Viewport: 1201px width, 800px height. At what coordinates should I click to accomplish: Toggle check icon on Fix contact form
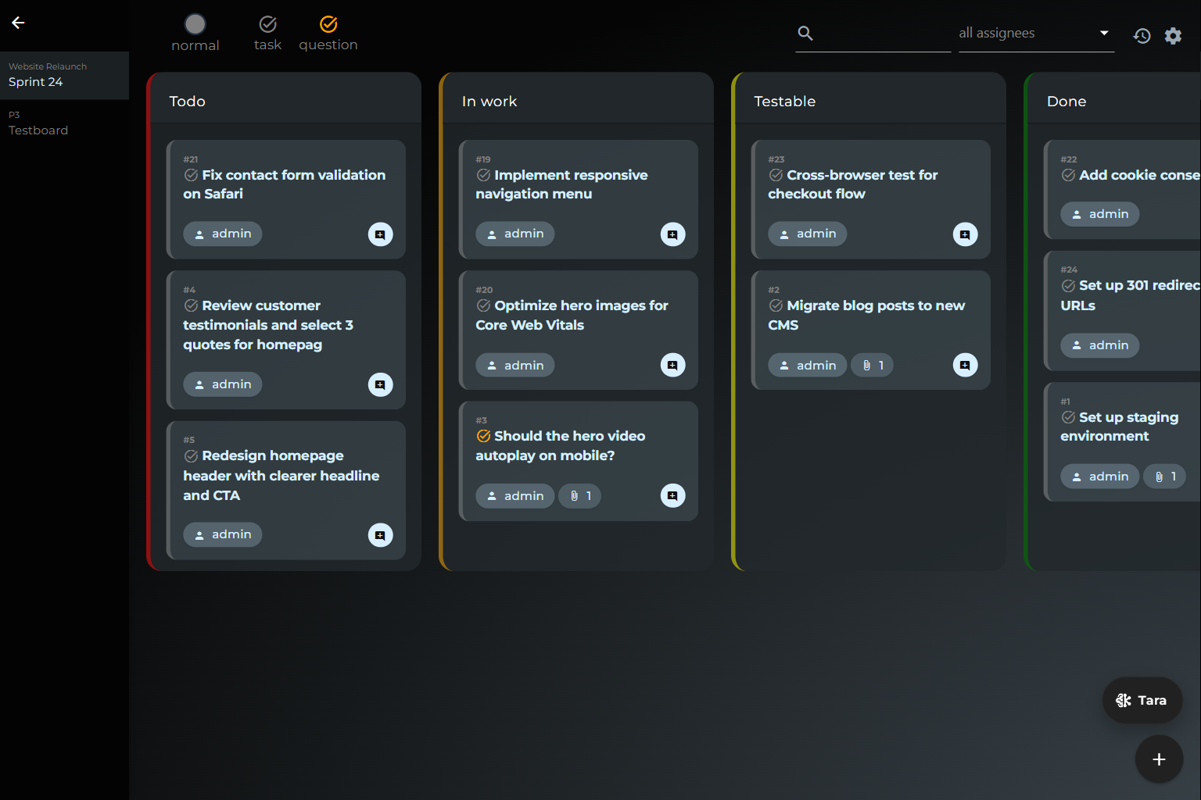click(x=191, y=175)
